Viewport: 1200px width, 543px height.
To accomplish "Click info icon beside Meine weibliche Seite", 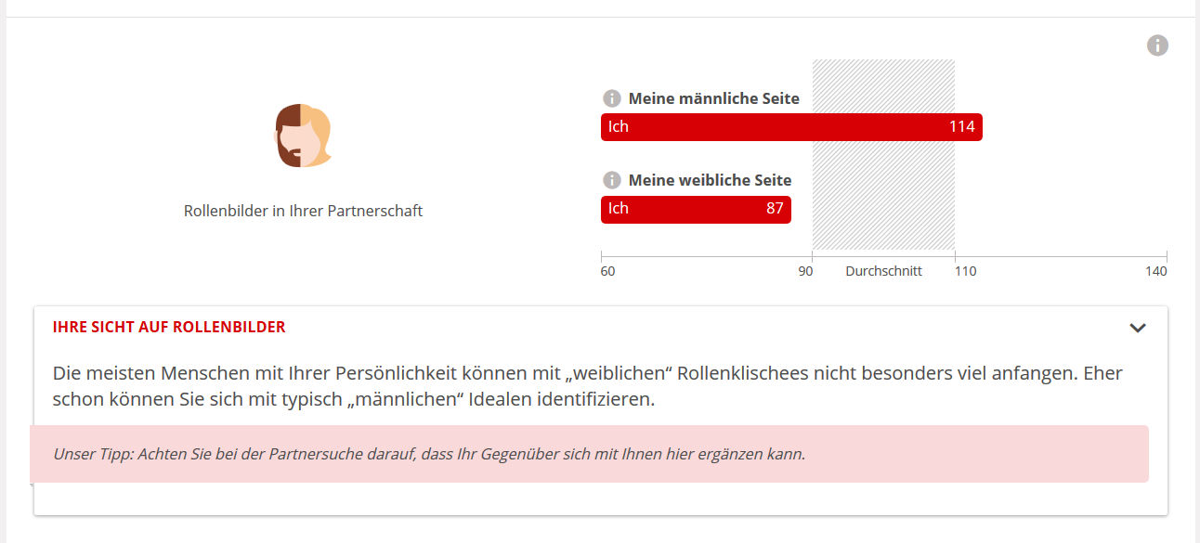I will point(611,180).
